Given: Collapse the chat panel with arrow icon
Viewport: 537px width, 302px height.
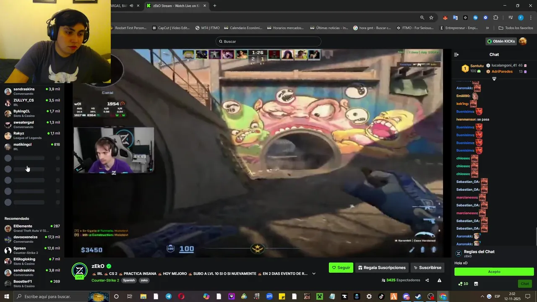Looking at the screenshot, I should point(456,55).
